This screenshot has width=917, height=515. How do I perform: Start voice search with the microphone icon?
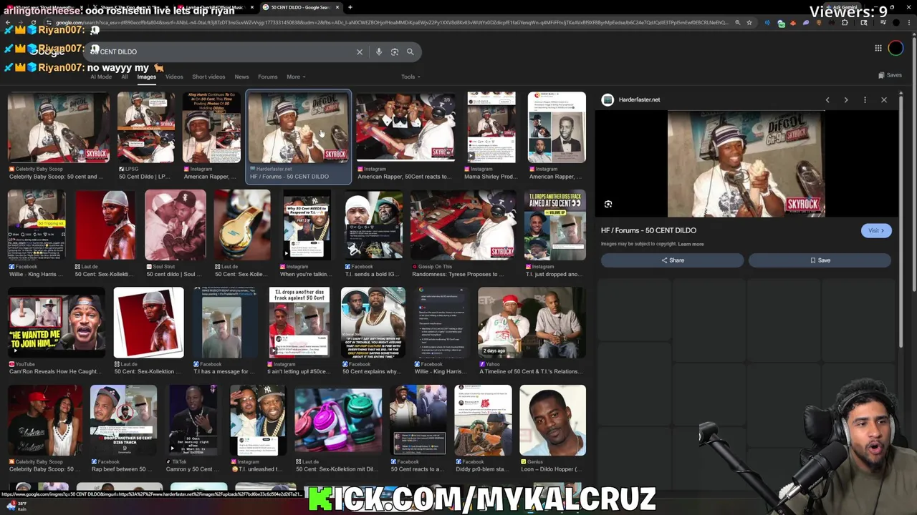(x=379, y=51)
